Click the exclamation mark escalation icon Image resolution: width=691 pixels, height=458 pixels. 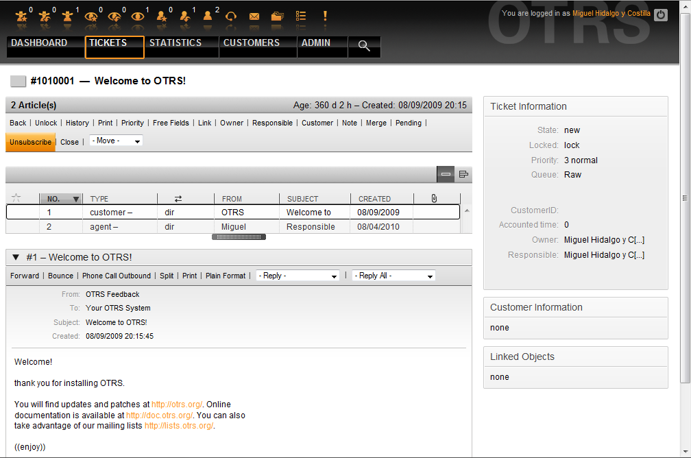click(324, 15)
